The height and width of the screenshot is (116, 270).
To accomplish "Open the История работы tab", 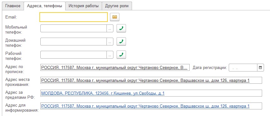I will pos(84,6).
